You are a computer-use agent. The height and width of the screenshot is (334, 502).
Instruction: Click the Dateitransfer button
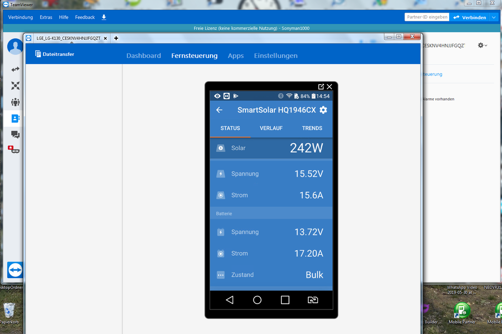click(55, 54)
